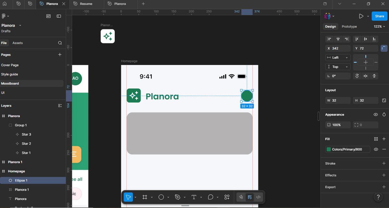This screenshot has width=389, height=208.
Task: Expand the Frame tool options chevron
Action: click(152, 197)
